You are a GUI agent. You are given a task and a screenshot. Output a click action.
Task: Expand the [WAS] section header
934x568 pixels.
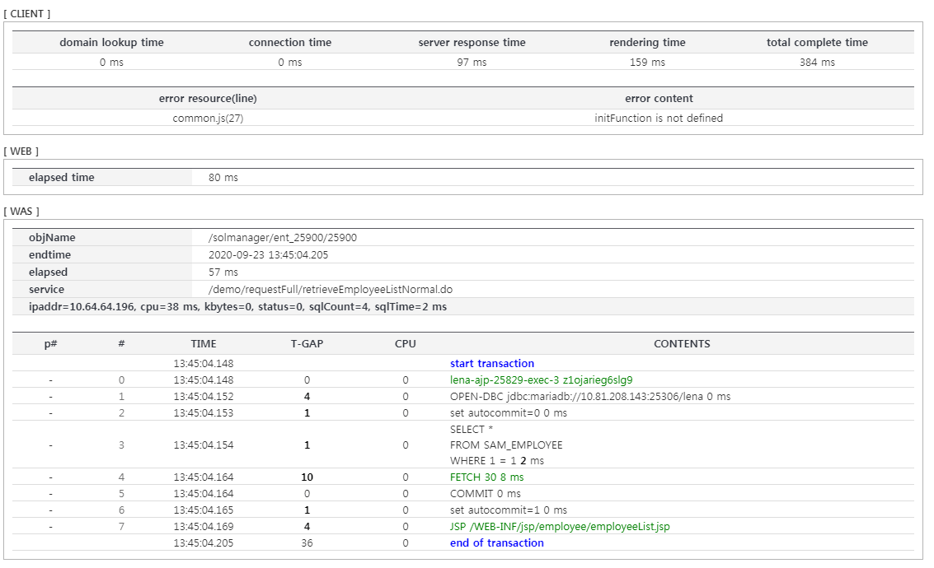18,211
